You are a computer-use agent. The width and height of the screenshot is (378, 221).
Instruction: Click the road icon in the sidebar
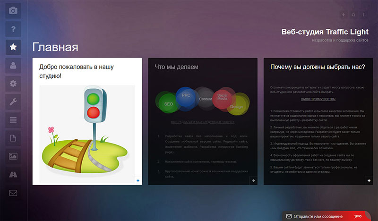tap(13, 175)
